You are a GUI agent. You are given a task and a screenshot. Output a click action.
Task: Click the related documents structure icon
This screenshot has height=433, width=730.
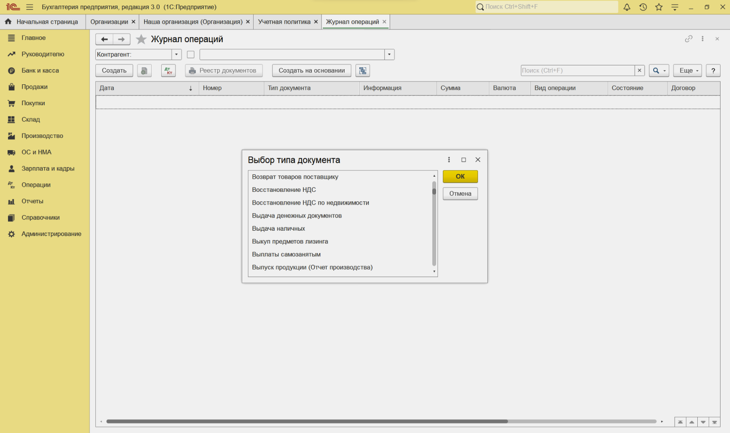pos(363,71)
